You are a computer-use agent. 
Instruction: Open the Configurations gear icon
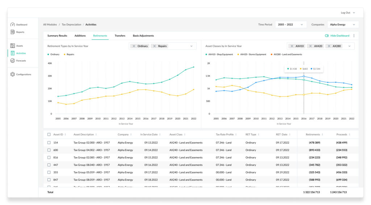point(13,74)
